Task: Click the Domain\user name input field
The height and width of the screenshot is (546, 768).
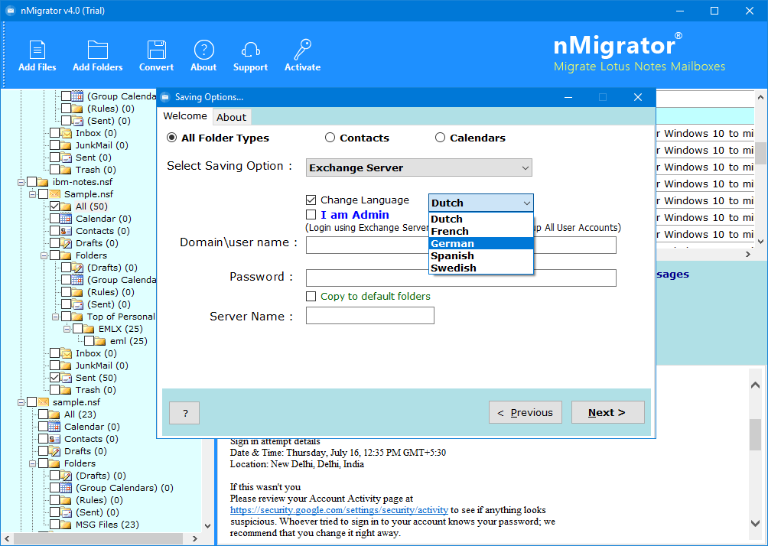Action: [461, 245]
